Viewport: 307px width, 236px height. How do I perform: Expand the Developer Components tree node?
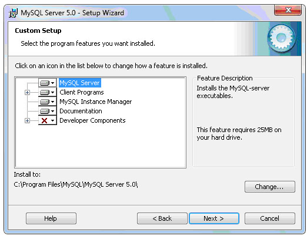click(27, 121)
